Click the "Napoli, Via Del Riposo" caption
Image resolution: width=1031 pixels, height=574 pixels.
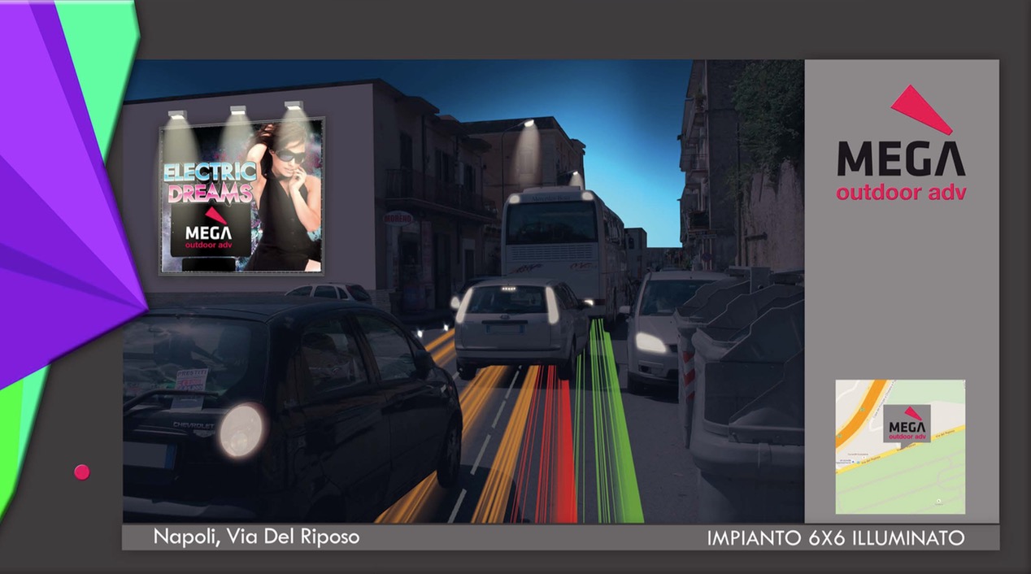(255, 537)
